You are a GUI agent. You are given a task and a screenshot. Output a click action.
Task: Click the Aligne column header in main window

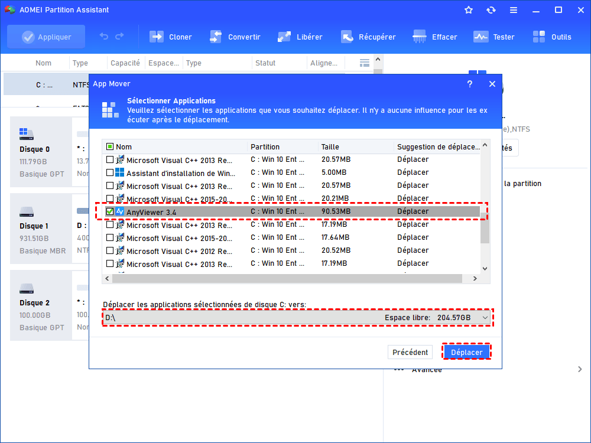324,63
